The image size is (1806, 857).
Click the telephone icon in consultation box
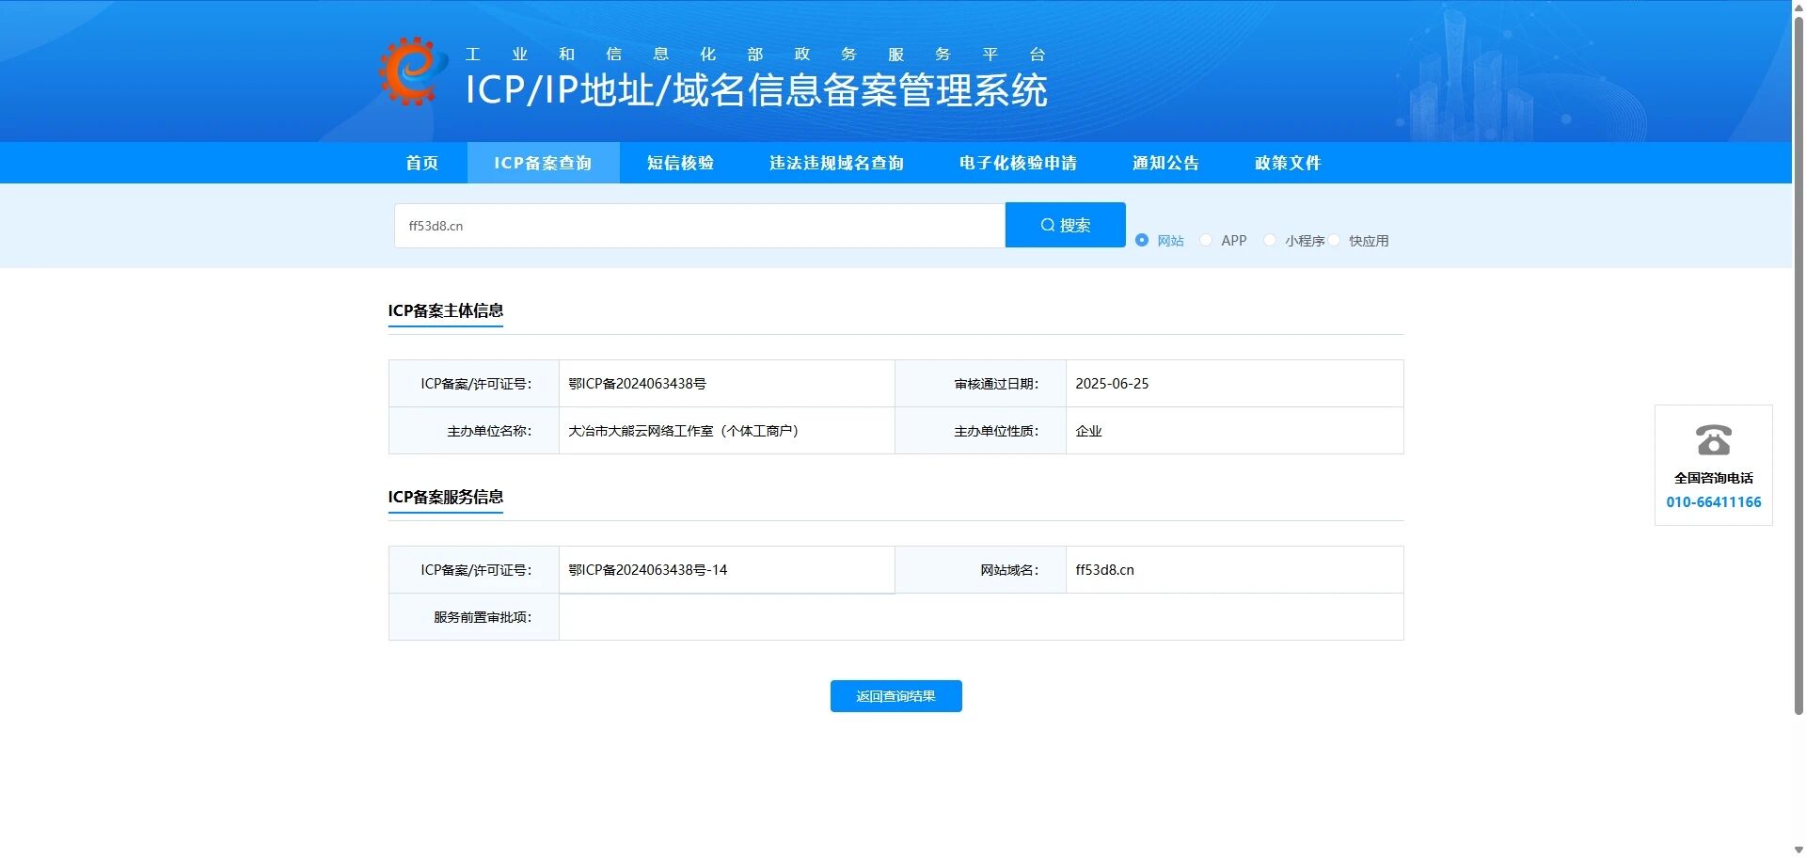click(1713, 439)
